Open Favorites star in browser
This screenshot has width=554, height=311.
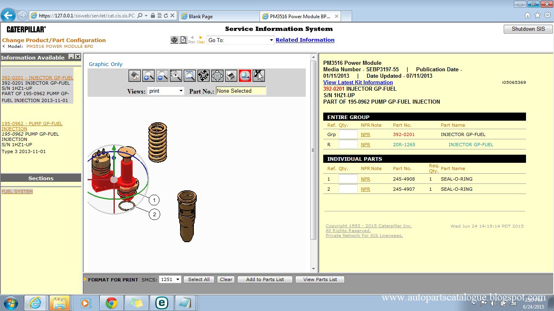point(537,15)
